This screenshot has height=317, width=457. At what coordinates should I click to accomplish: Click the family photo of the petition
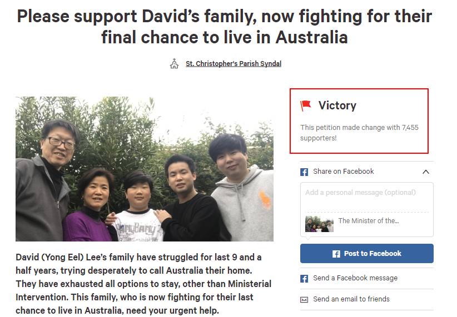click(x=145, y=169)
